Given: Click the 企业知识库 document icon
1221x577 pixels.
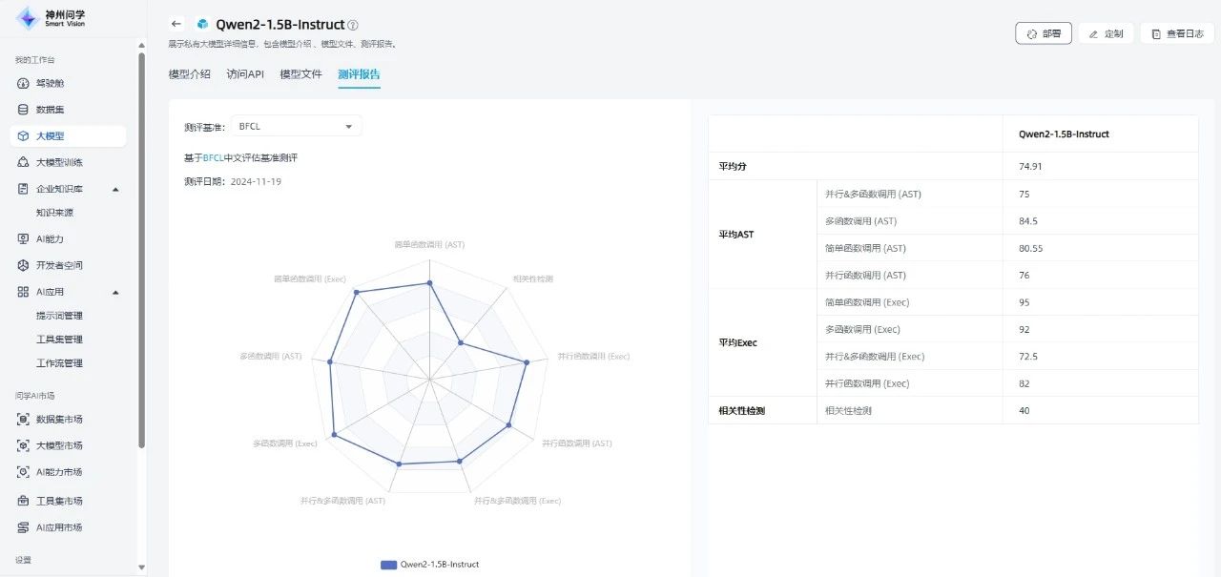Looking at the screenshot, I should pyautogui.click(x=24, y=189).
